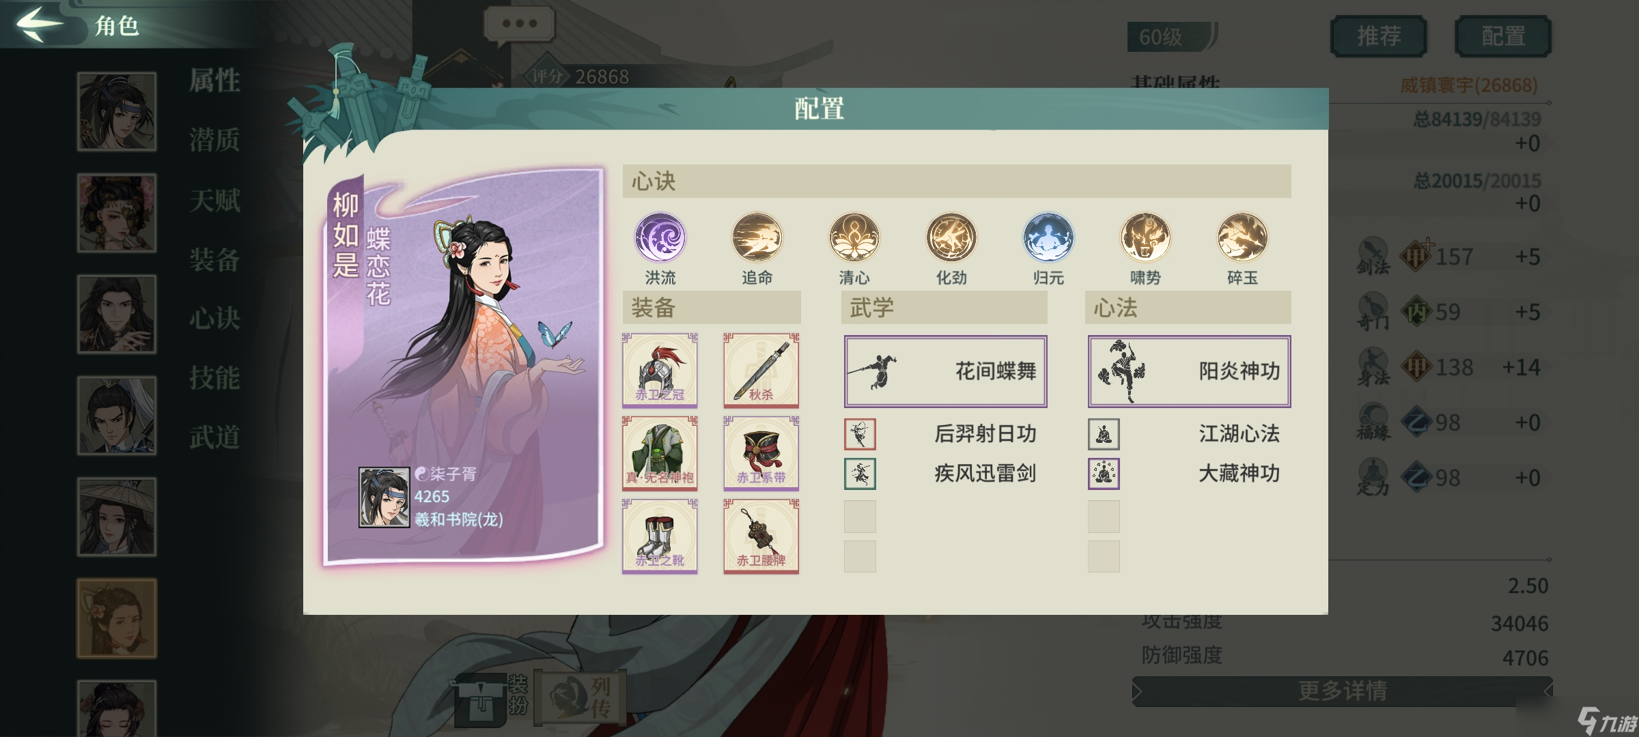Select the 阳炎神功 inner method

click(1189, 371)
